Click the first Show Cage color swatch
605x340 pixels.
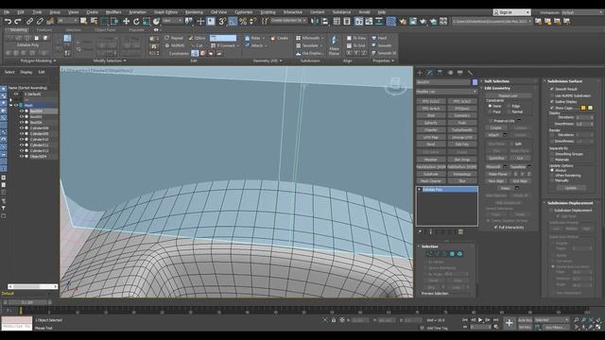(x=583, y=108)
